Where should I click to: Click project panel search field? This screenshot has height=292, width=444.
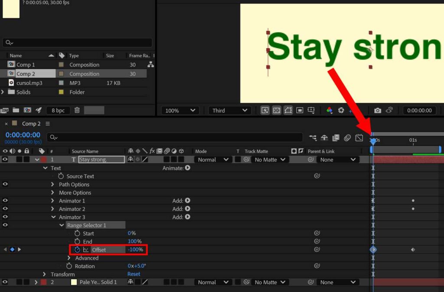(x=77, y=42)
